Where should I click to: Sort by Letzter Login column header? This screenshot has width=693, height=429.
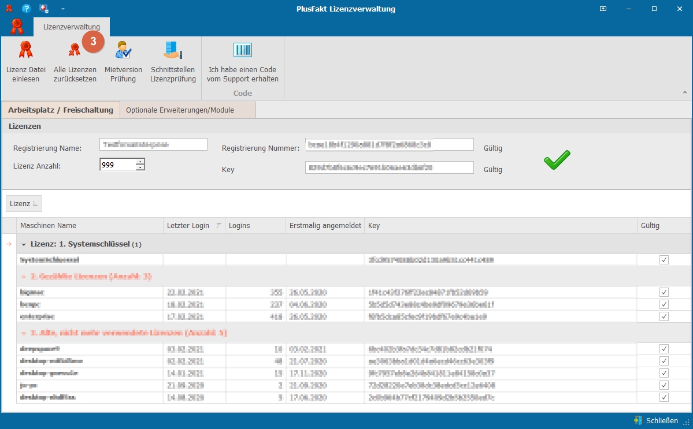click(194, 226)
